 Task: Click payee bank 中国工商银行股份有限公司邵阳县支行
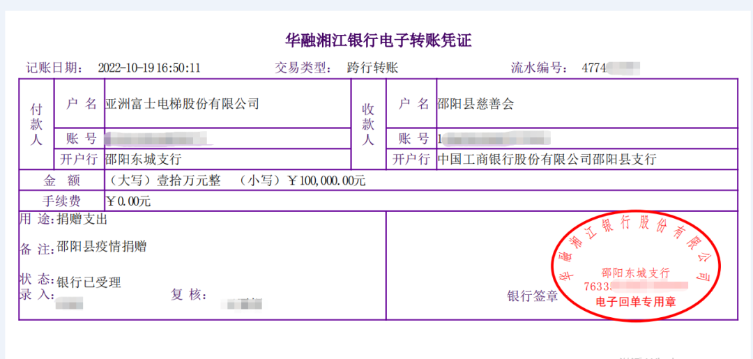(x=547, y=159)
